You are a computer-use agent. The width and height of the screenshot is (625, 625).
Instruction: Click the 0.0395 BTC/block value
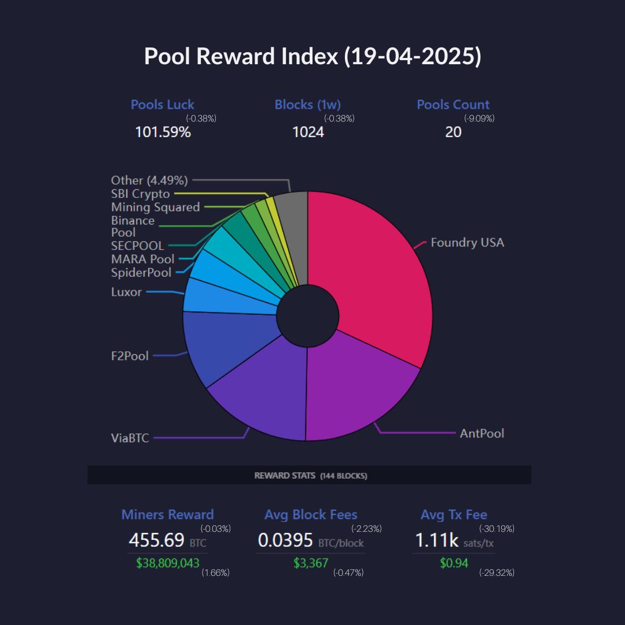pos(311,541)
